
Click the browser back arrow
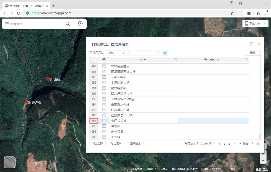coord(5,13)
